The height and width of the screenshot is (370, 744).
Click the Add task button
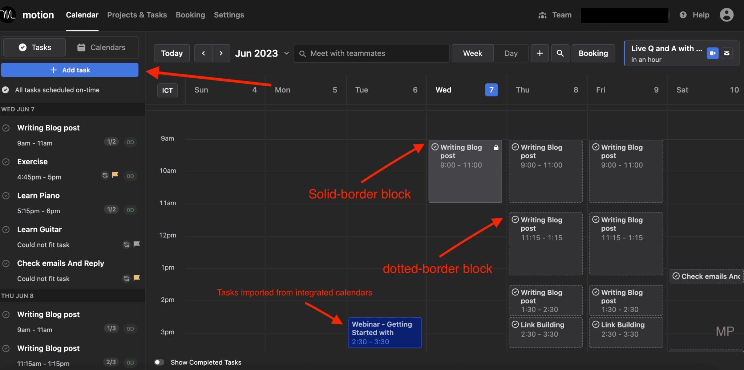pyautogui.click(x=70, y=70)
